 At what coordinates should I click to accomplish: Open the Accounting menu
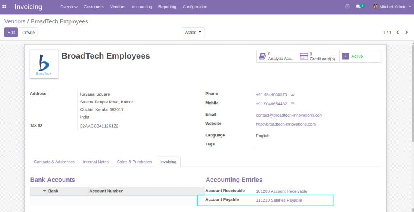point(142,7)
